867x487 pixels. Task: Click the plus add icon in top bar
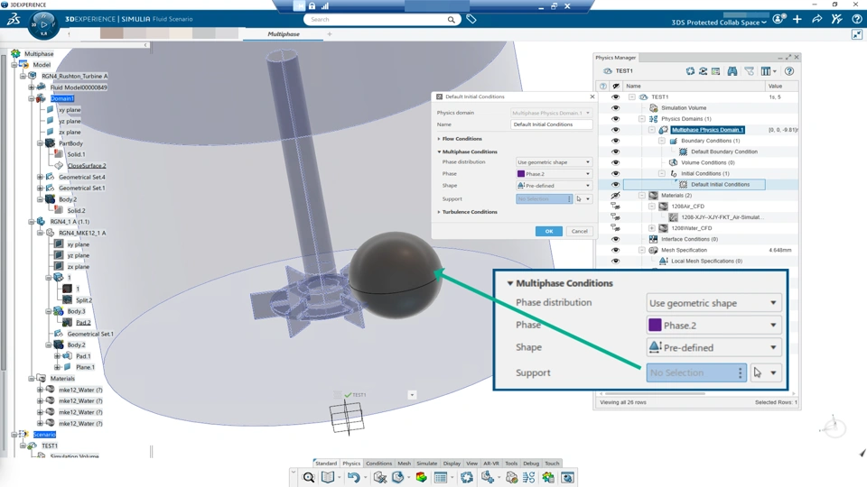[797, 19]
